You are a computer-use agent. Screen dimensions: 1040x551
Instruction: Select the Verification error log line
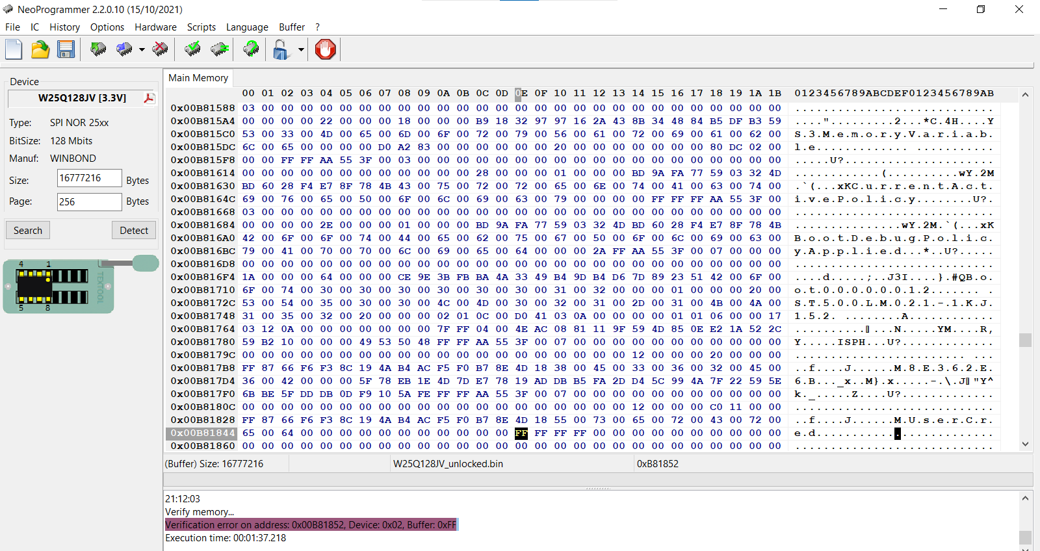point(311,525)
